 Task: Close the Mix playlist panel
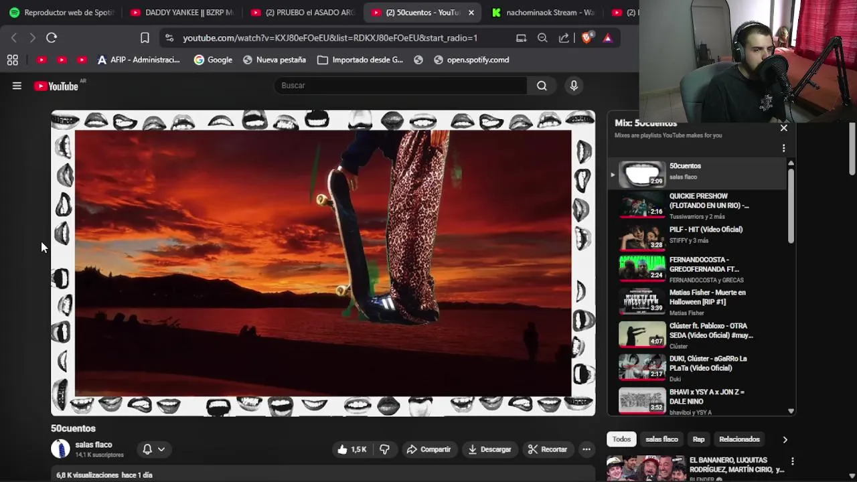point(784,127)
